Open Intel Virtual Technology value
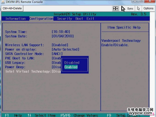Image resolution: width=156 pixels, height=117 pixels. (x=56, y=71)
